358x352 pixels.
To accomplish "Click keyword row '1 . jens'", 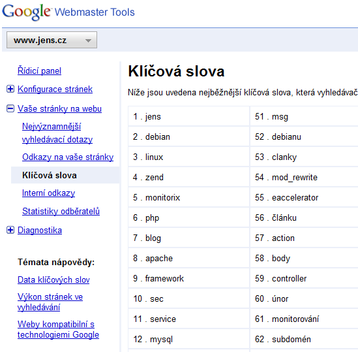I will 188,116.
